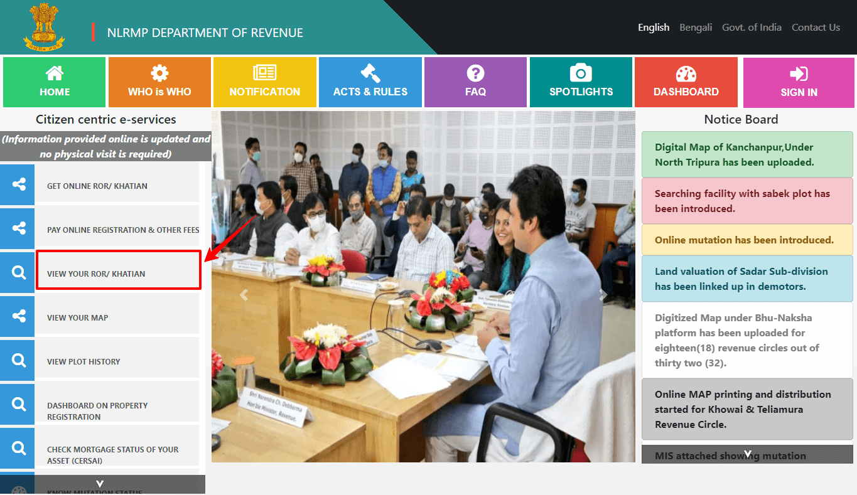Select the question mark FAQ icon

pos(475,74)
